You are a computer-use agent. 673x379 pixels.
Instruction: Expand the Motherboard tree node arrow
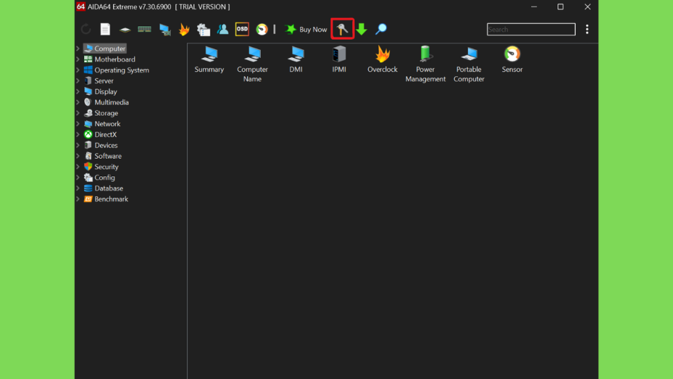pyautogui.click(x=78, y=59)
